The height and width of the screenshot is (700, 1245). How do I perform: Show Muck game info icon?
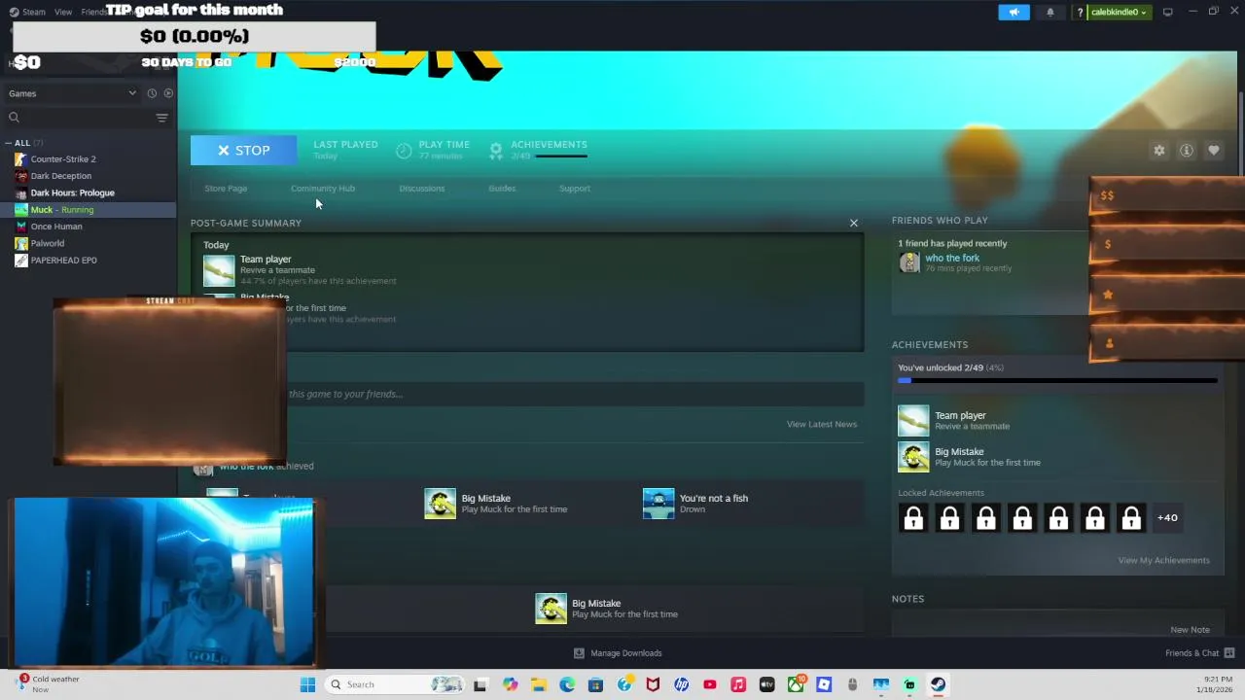(x=1186, y=151)
